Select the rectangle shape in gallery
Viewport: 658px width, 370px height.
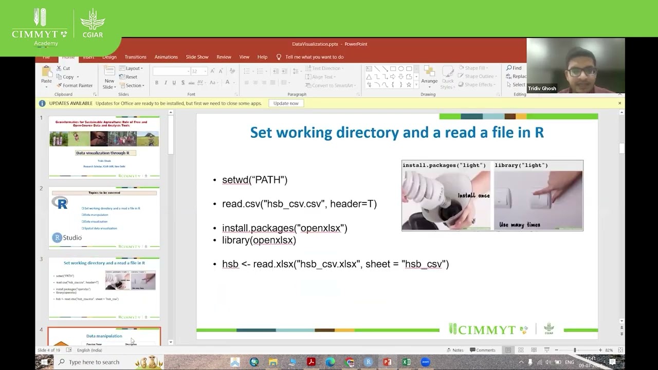[393, 68]
